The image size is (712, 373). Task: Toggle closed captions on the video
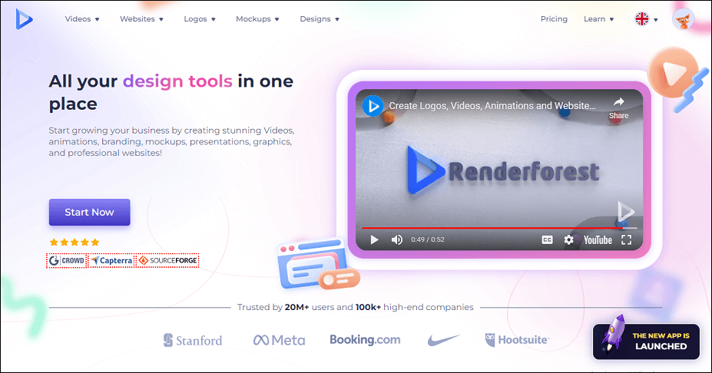coord(547,239)
